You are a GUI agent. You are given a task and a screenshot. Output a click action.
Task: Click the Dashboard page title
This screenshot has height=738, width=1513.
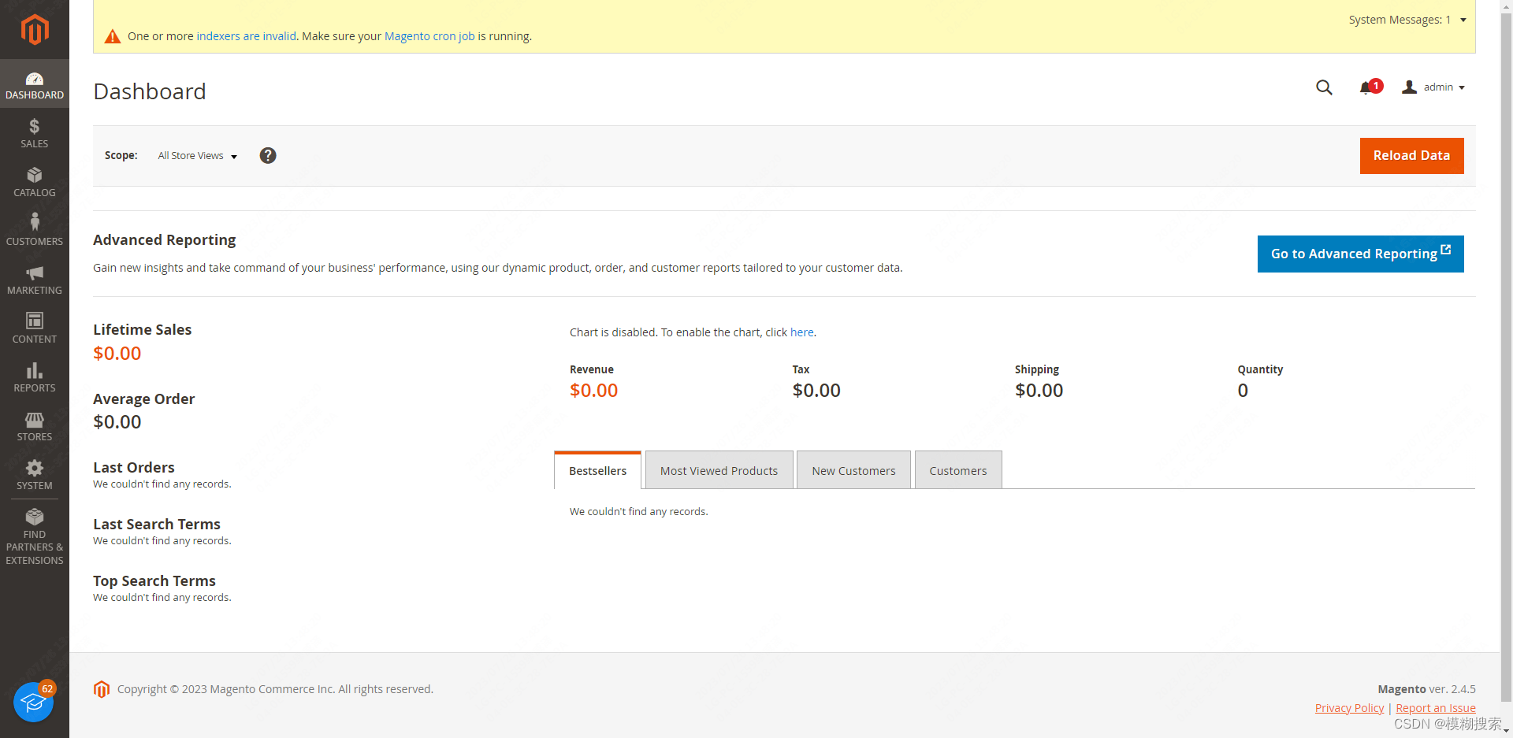(150, 91)
